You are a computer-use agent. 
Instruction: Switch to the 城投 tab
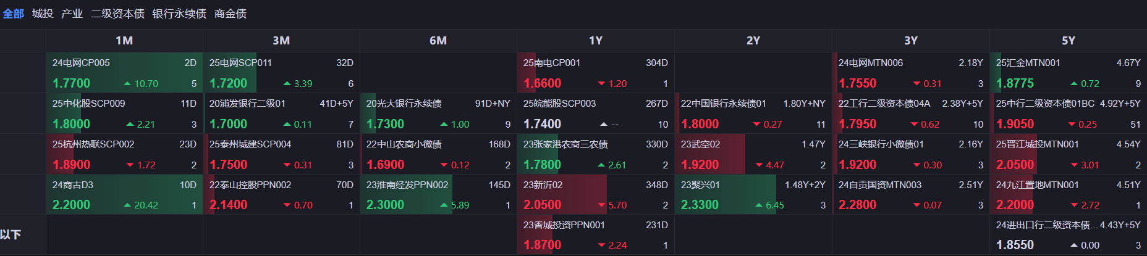pos(43,14)
